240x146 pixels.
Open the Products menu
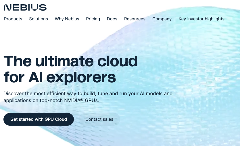pos(13,19)
